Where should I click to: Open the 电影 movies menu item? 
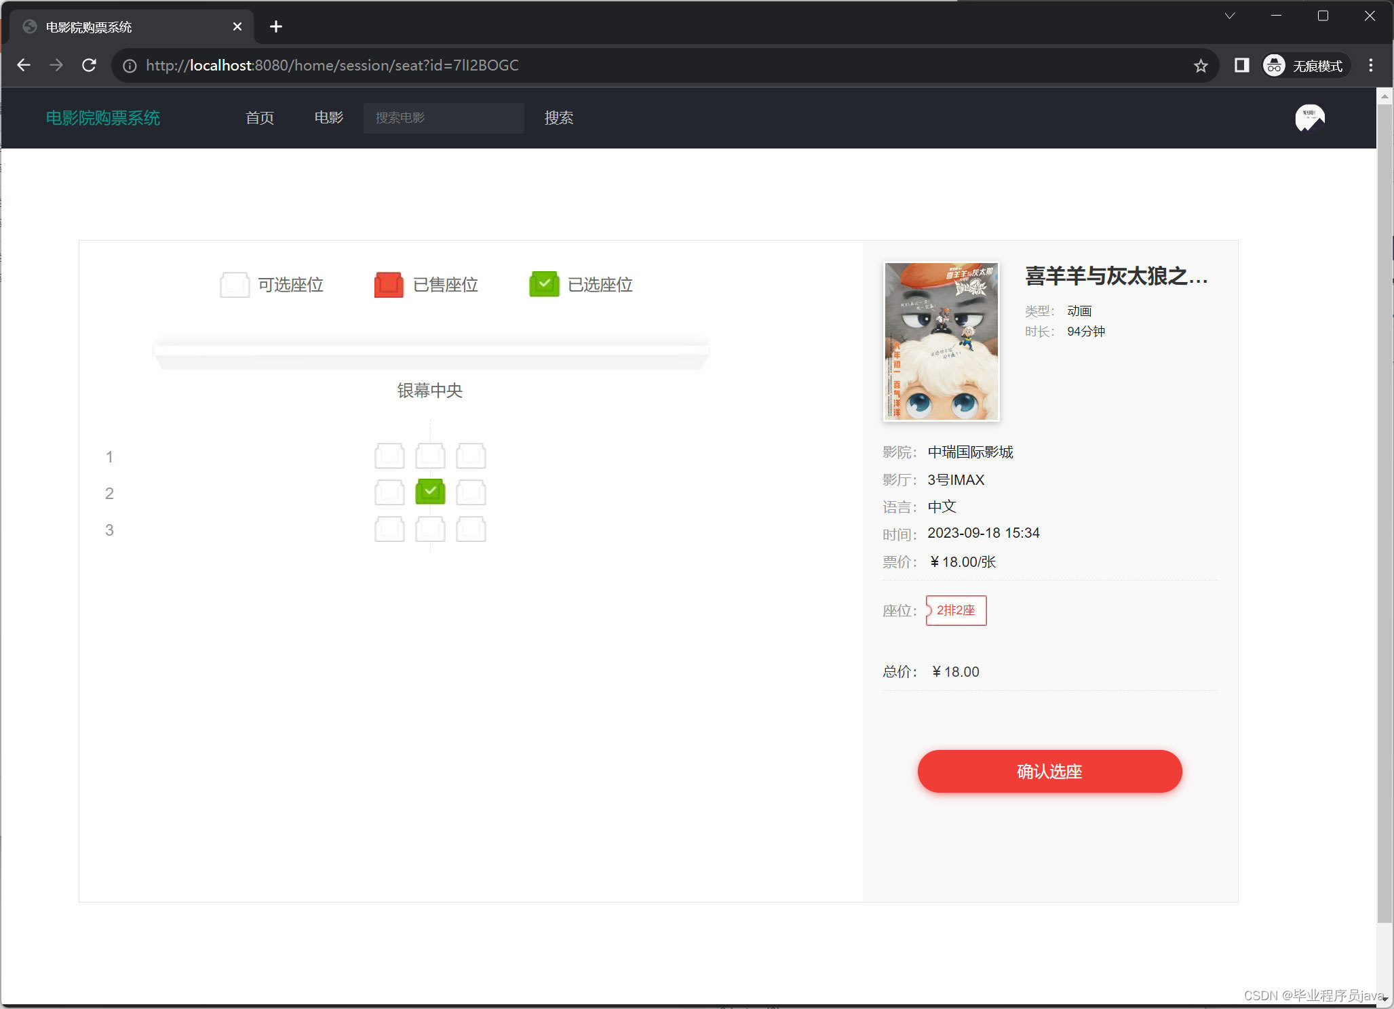(x=329, y=118)
